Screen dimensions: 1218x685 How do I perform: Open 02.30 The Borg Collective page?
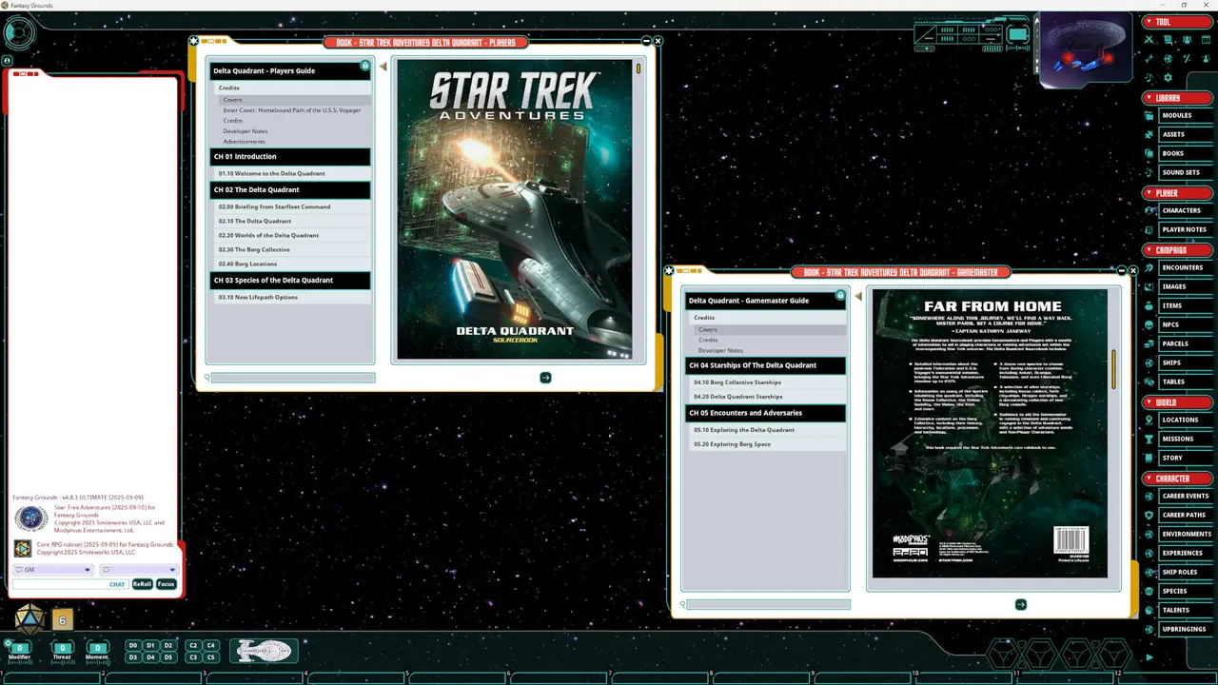coord(290,249)
